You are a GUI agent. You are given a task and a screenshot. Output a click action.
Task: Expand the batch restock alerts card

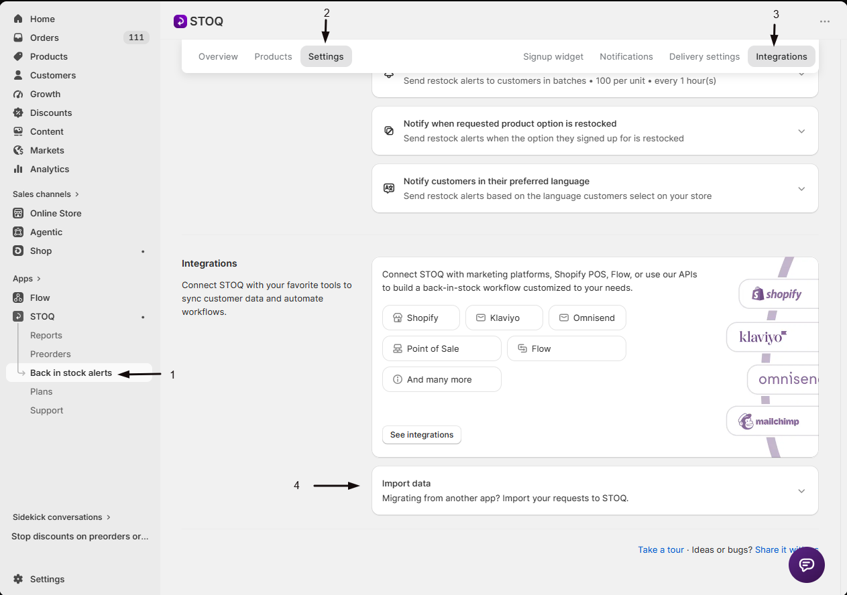pos(801,74)
